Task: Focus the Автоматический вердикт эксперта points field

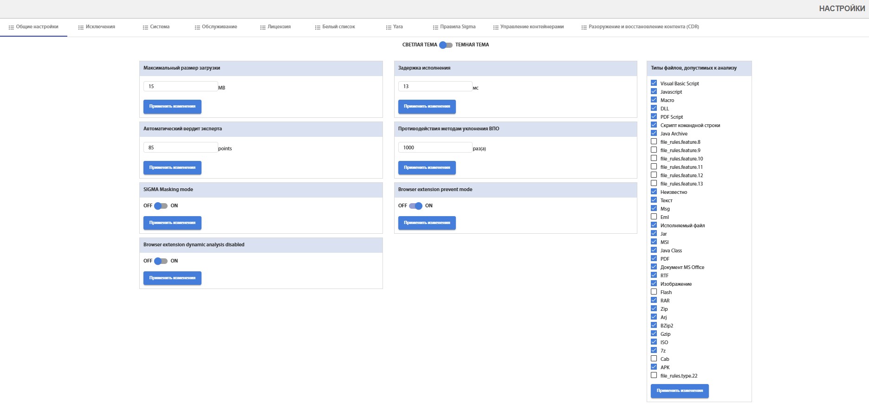Action: pyautogui.click(x=180, y=147)
